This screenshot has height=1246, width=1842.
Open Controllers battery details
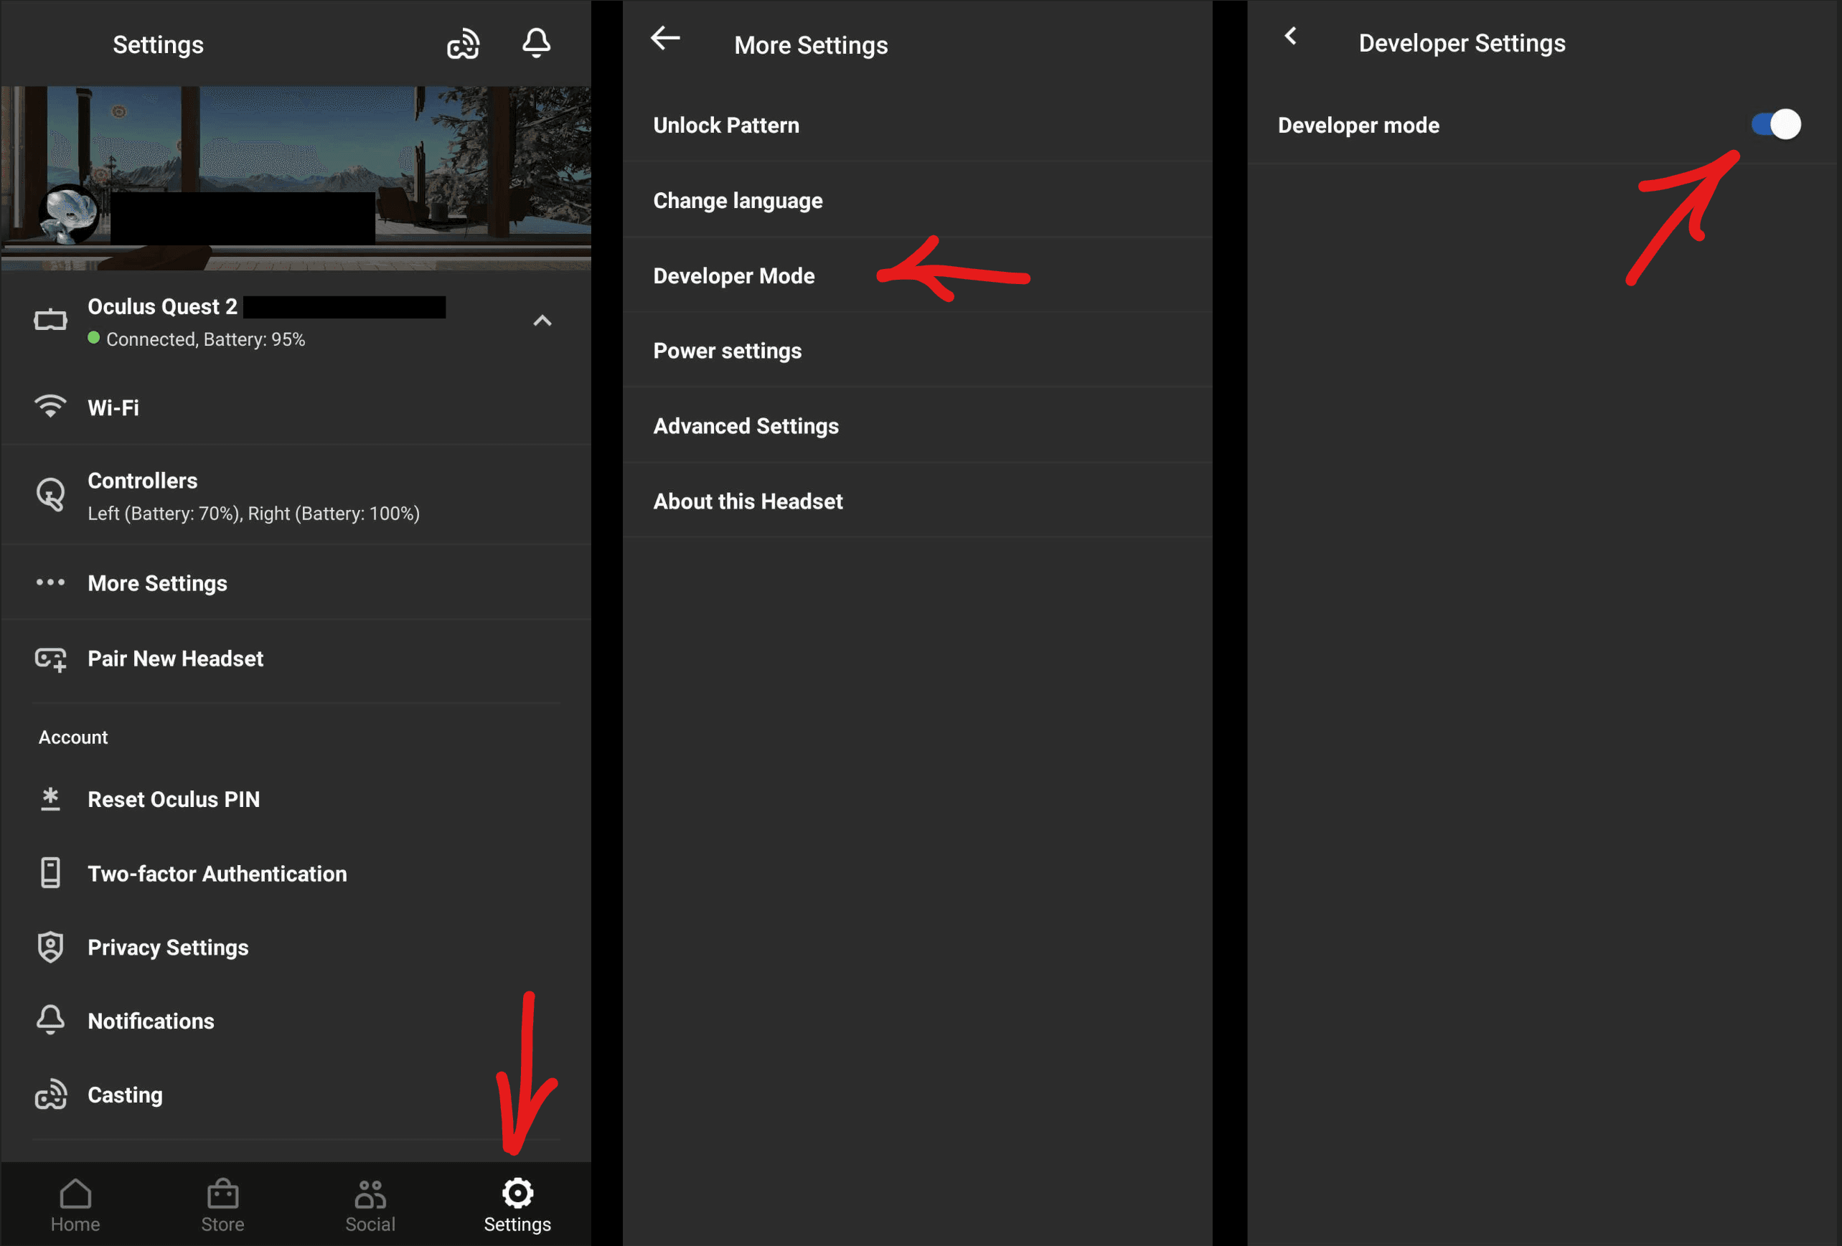296,496
